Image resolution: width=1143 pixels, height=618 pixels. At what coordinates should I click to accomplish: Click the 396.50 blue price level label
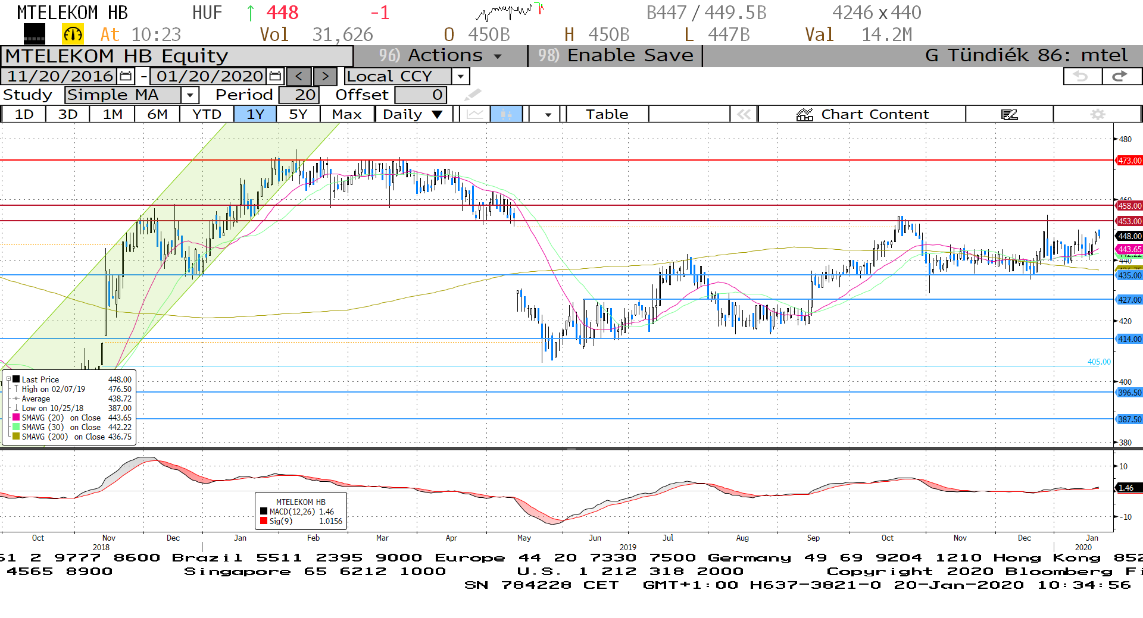(x=1129, y=393)
